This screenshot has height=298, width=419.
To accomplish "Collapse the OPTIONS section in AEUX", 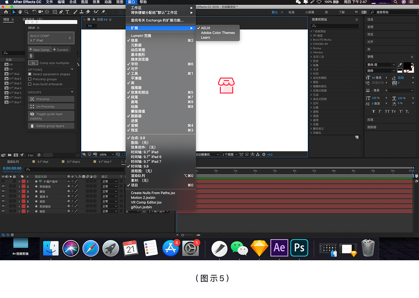I will [x=72, y=69].
